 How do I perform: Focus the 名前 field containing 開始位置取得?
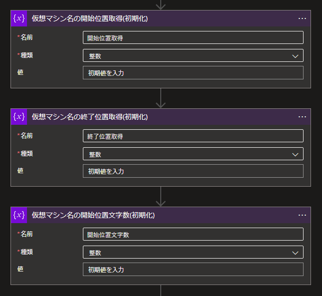pyautogui.click(x=193, y=37)
